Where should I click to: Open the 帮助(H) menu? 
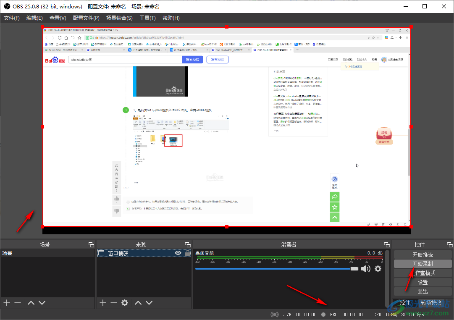pyautogui.click(x=171, y=18)
